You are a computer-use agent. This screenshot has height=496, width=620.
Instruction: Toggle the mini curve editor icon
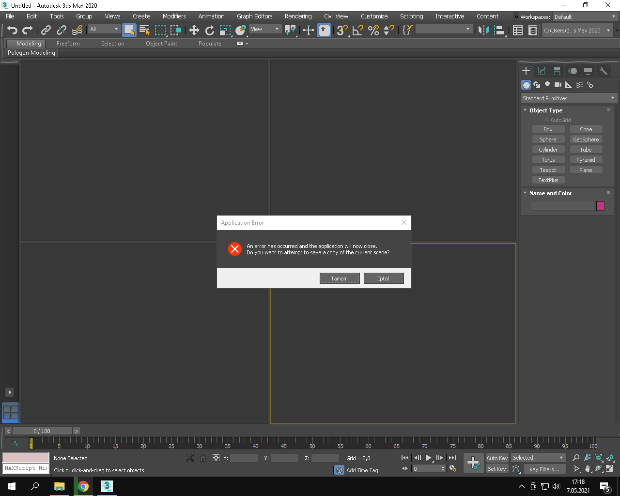tap(15, 443)
